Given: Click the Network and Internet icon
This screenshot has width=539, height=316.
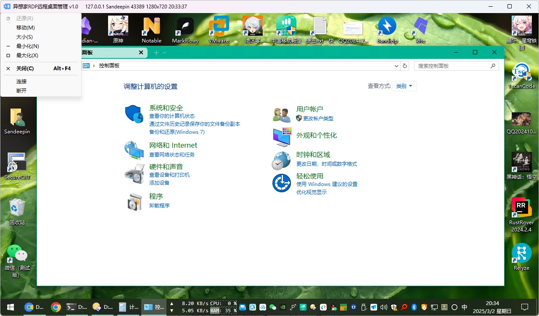Looking at the screenshot, I should [134, 150].
